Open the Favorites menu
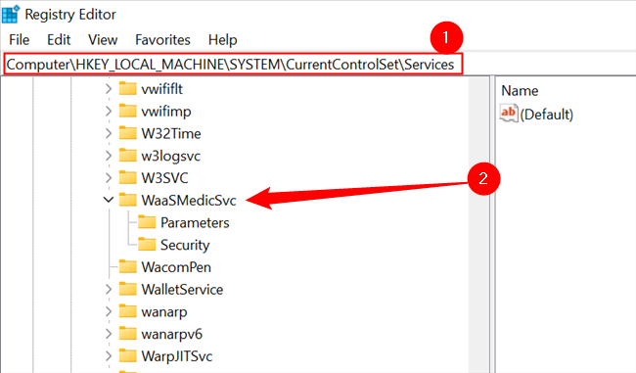 tap(162, 40)
